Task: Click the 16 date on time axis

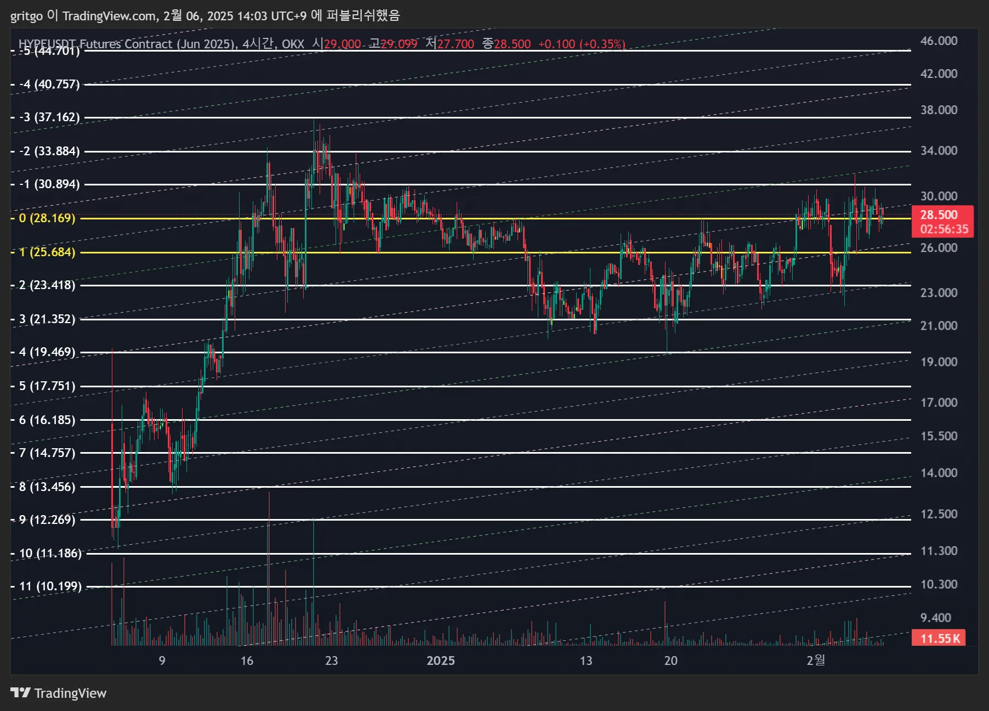Action: tap(247, 661)
